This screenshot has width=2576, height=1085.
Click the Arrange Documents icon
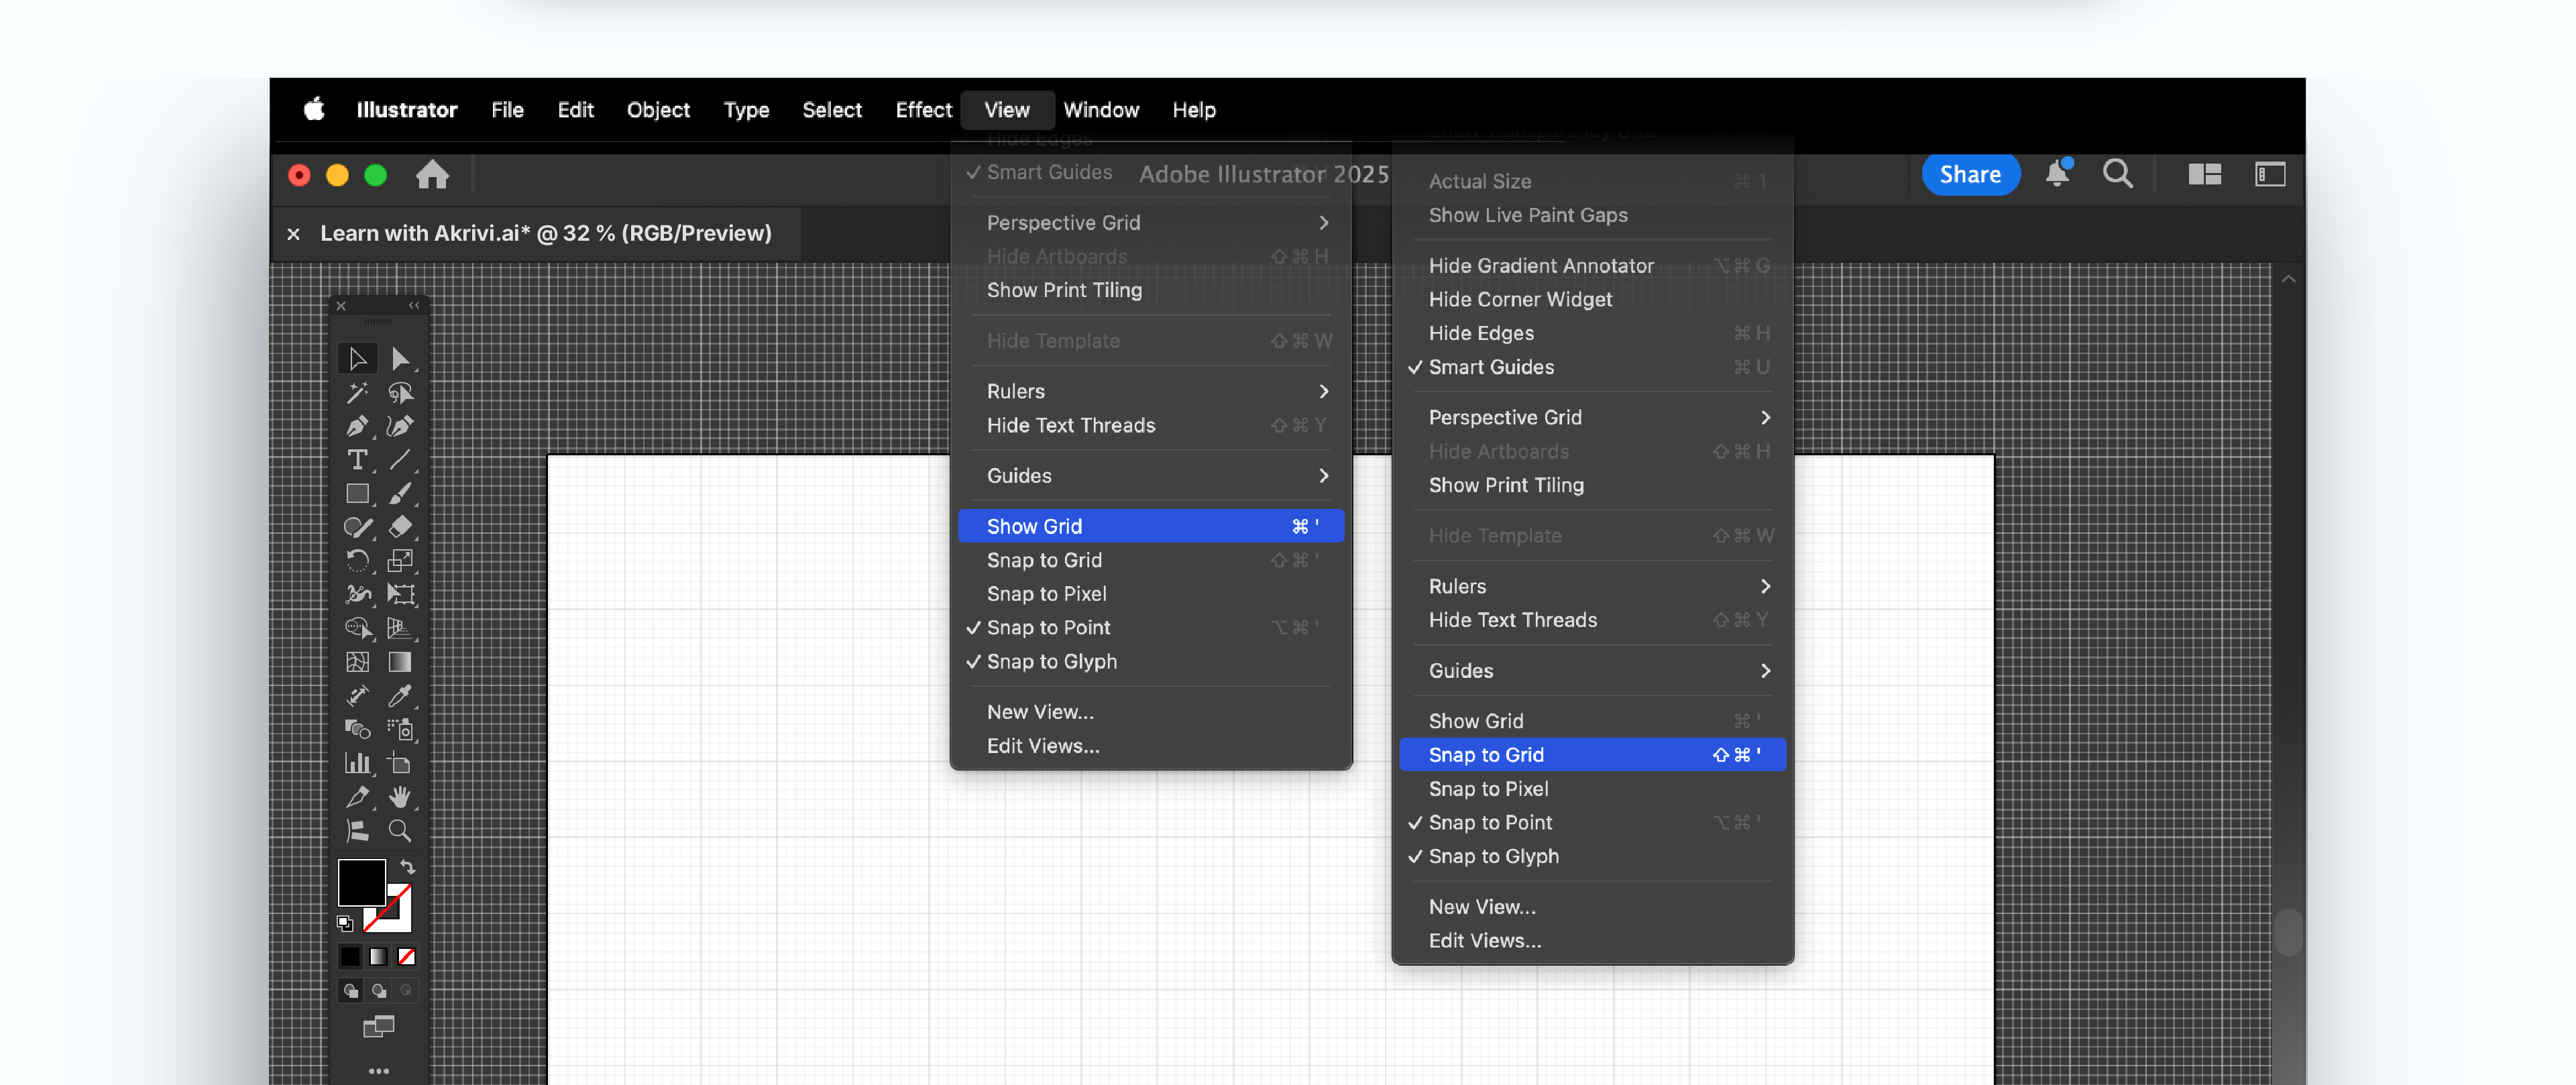point(2204,175)
